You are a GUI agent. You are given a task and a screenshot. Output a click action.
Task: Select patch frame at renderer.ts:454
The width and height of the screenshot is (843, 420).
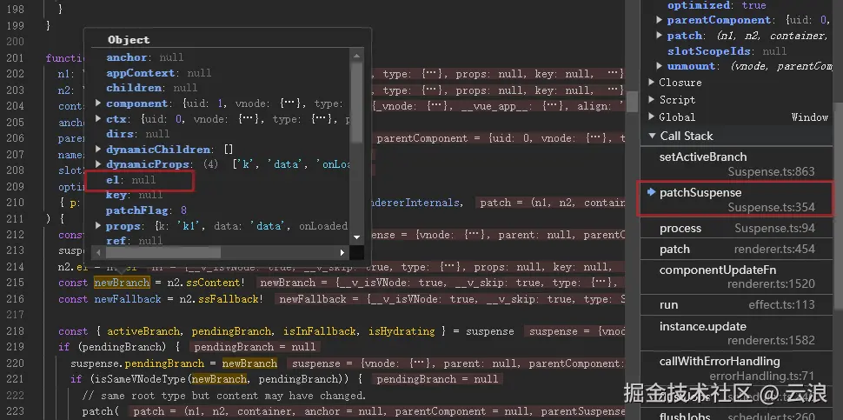coord(737,249)
